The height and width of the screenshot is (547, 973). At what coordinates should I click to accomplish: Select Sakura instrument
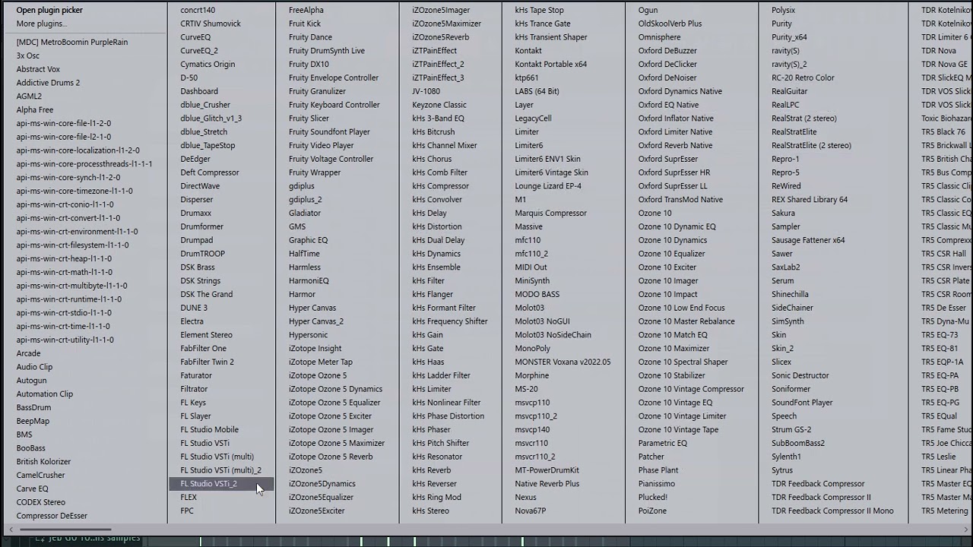[x=783, y=213]
